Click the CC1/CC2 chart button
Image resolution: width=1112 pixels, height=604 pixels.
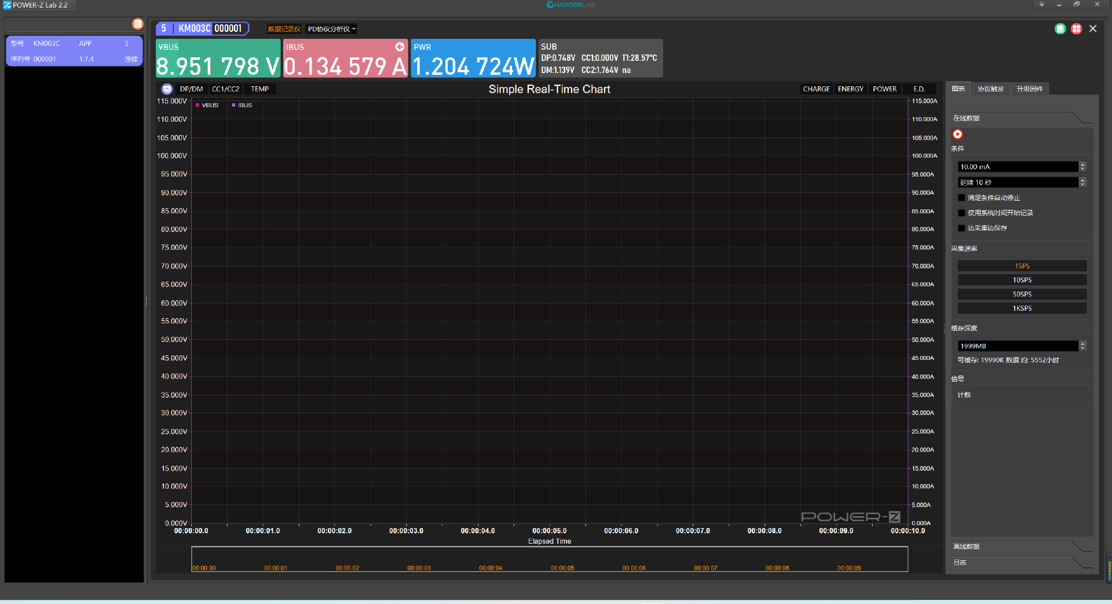225,89
